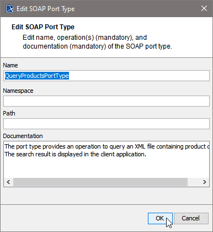The image size is (213, 232).
Task: Click empty space inside the Name field
Action: pos(139,76)
